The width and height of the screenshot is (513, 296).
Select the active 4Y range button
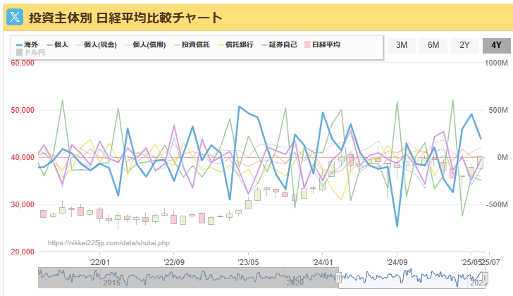tap(496, 45)
